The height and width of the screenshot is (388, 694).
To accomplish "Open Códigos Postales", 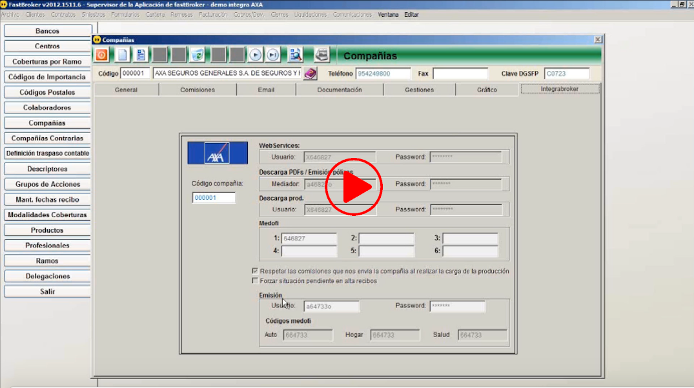I will click(x=47, y=92).
